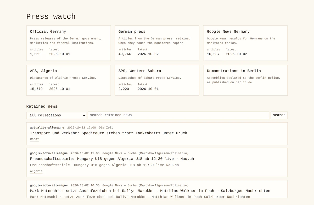314x205 pixels.
Task: Select the Algeria tag
Action: [36, 171]
